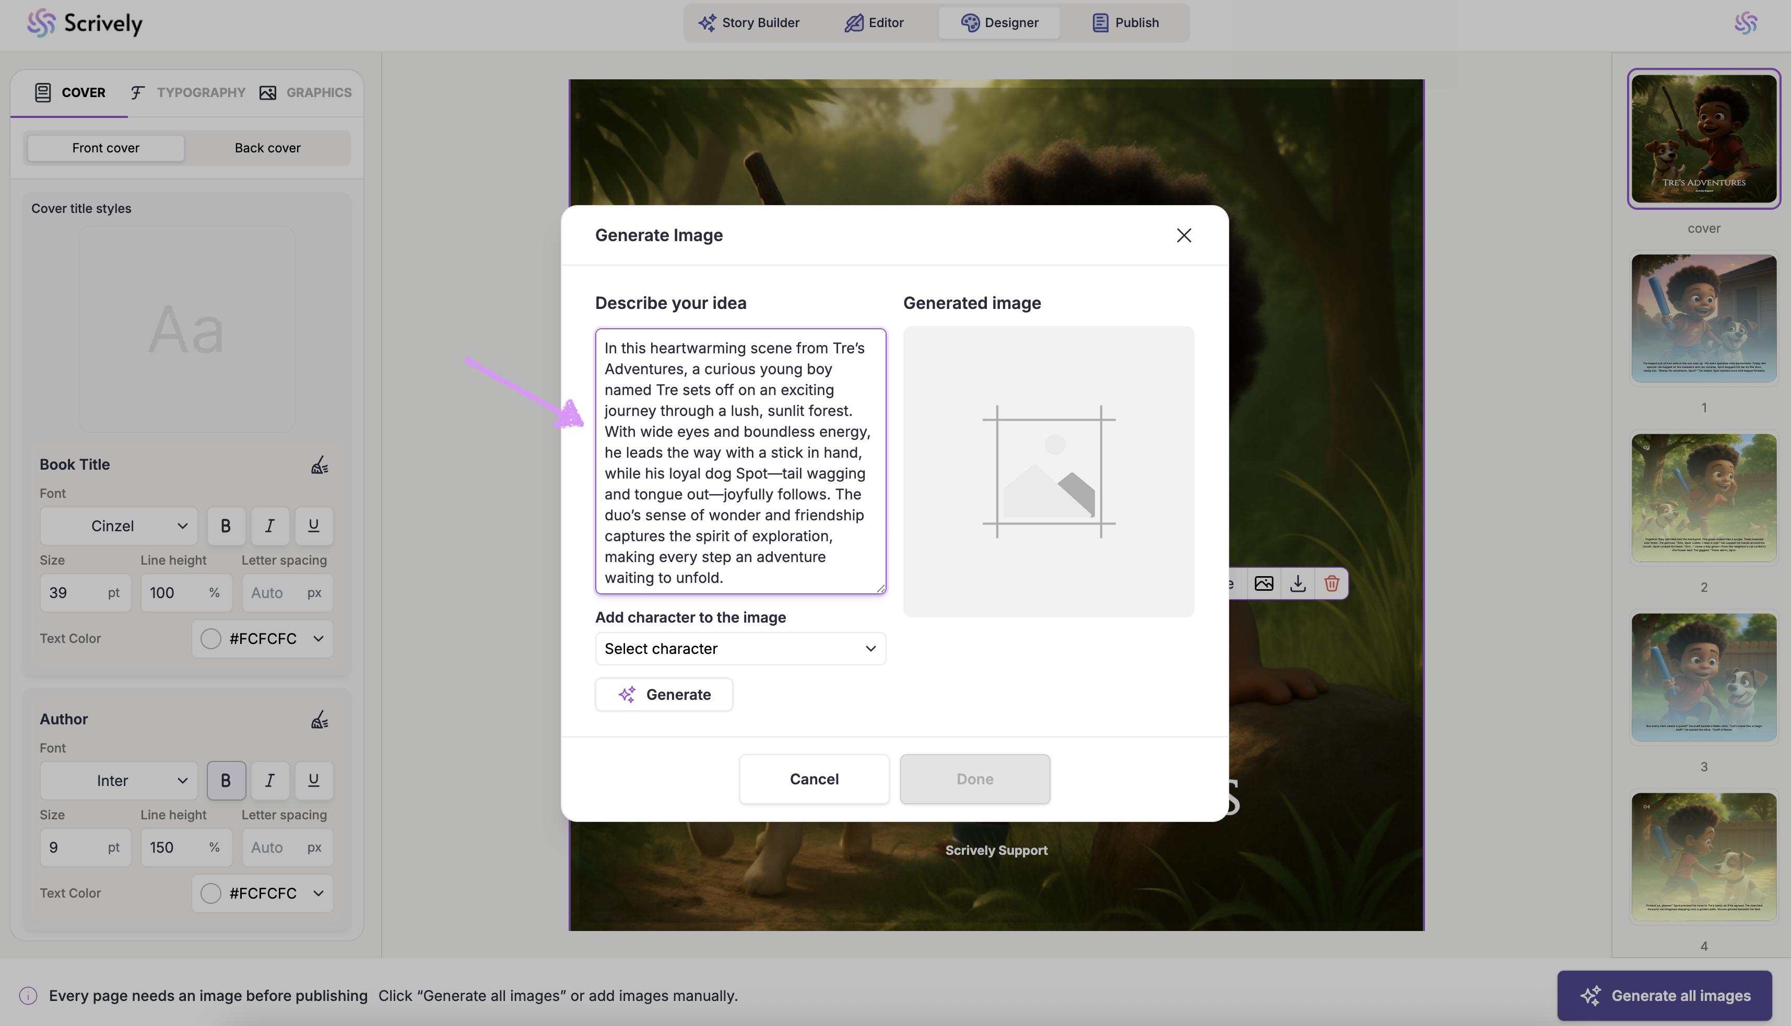Click the info icon in bottom bar
Image resolution: width=1791 pixels, height=1026 pixels.
point(28,996)
